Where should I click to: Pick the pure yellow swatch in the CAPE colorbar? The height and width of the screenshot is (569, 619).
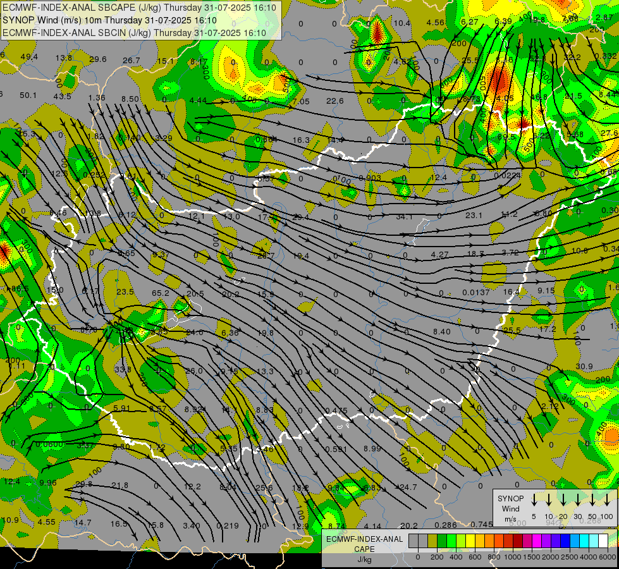(x=470, y=541)
